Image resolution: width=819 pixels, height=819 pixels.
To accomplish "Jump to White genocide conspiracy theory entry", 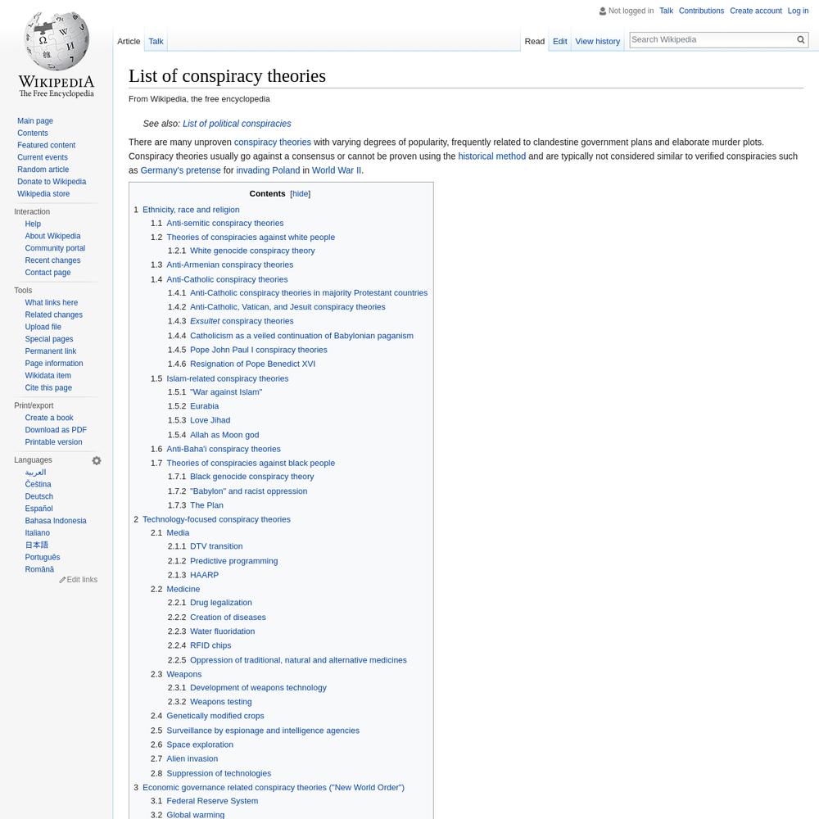I will coord(252,251).
